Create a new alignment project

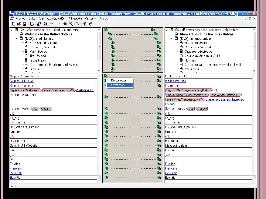pyautogui.click(x=14, y=24)
